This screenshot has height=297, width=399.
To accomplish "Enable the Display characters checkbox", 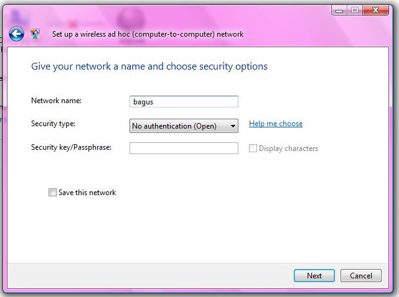I will click(x=253, y=148).
